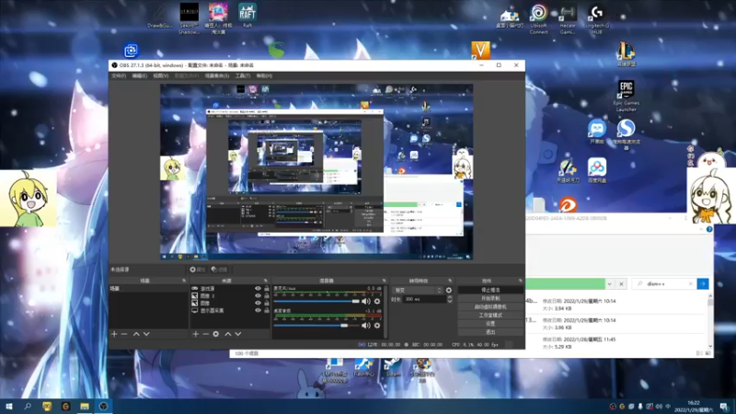
Task: Pop out the Sources dock panel
Action: coord(266,281)
